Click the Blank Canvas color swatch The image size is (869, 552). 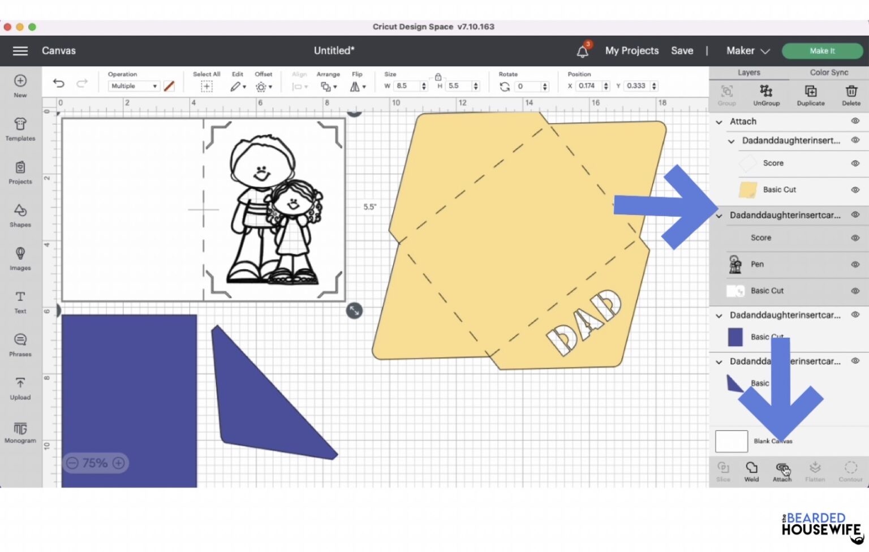(732, 441)
